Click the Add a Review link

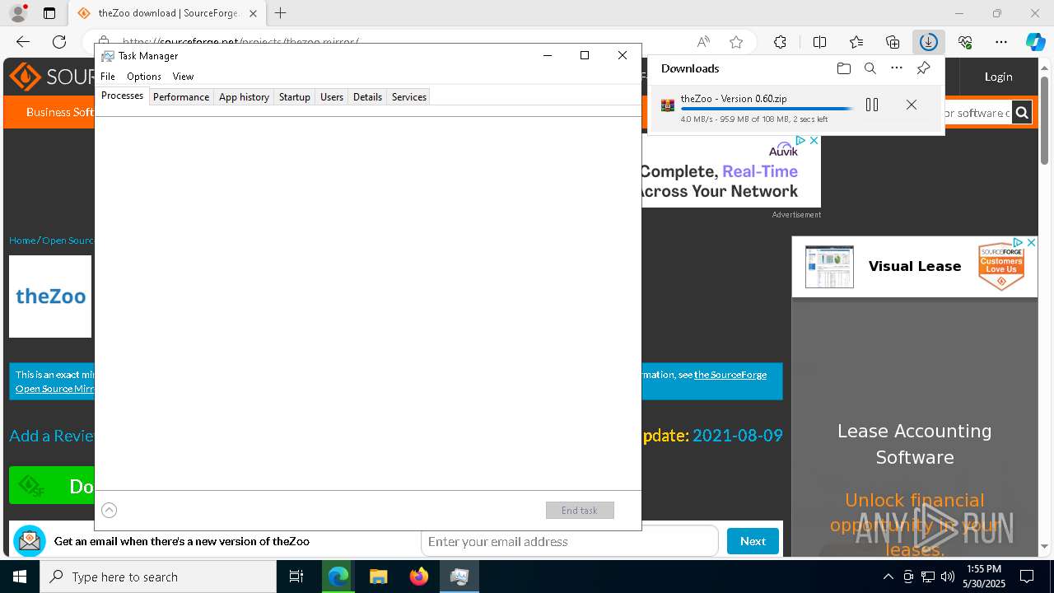click(x=52, y=436)
